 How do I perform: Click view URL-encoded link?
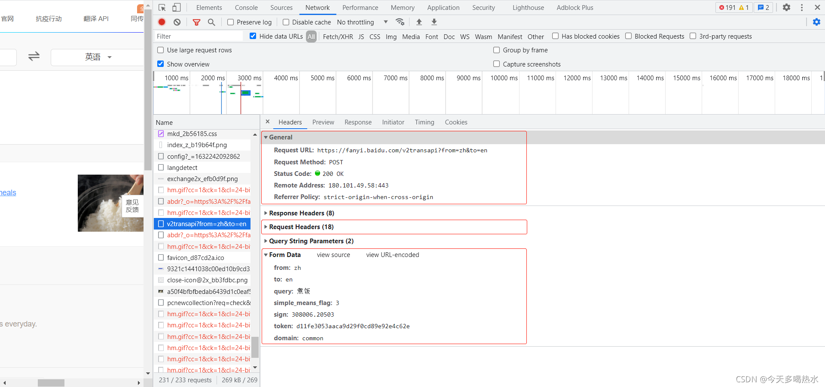pos(393,255)
